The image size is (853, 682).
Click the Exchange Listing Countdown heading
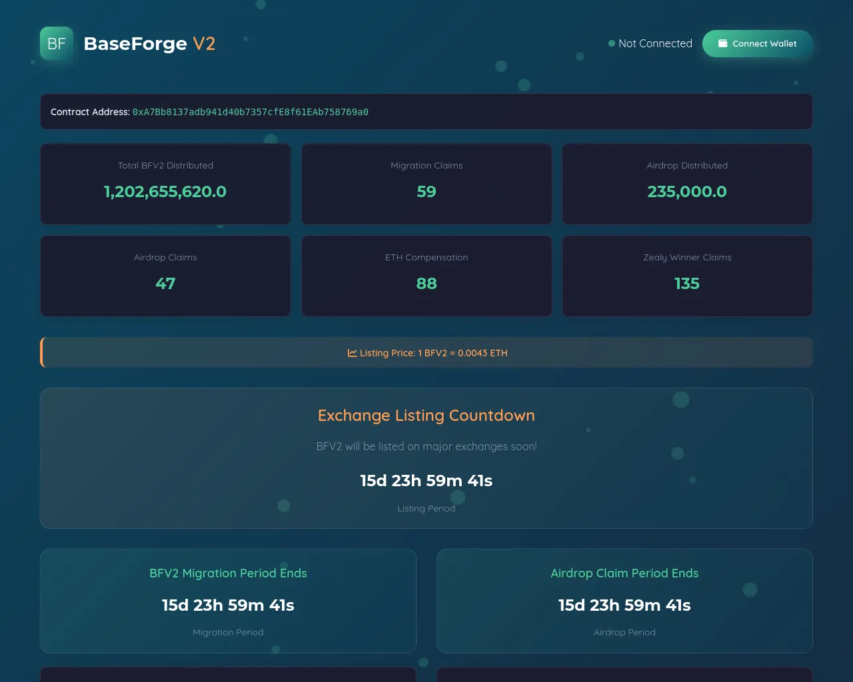click(x=426, y=416)
